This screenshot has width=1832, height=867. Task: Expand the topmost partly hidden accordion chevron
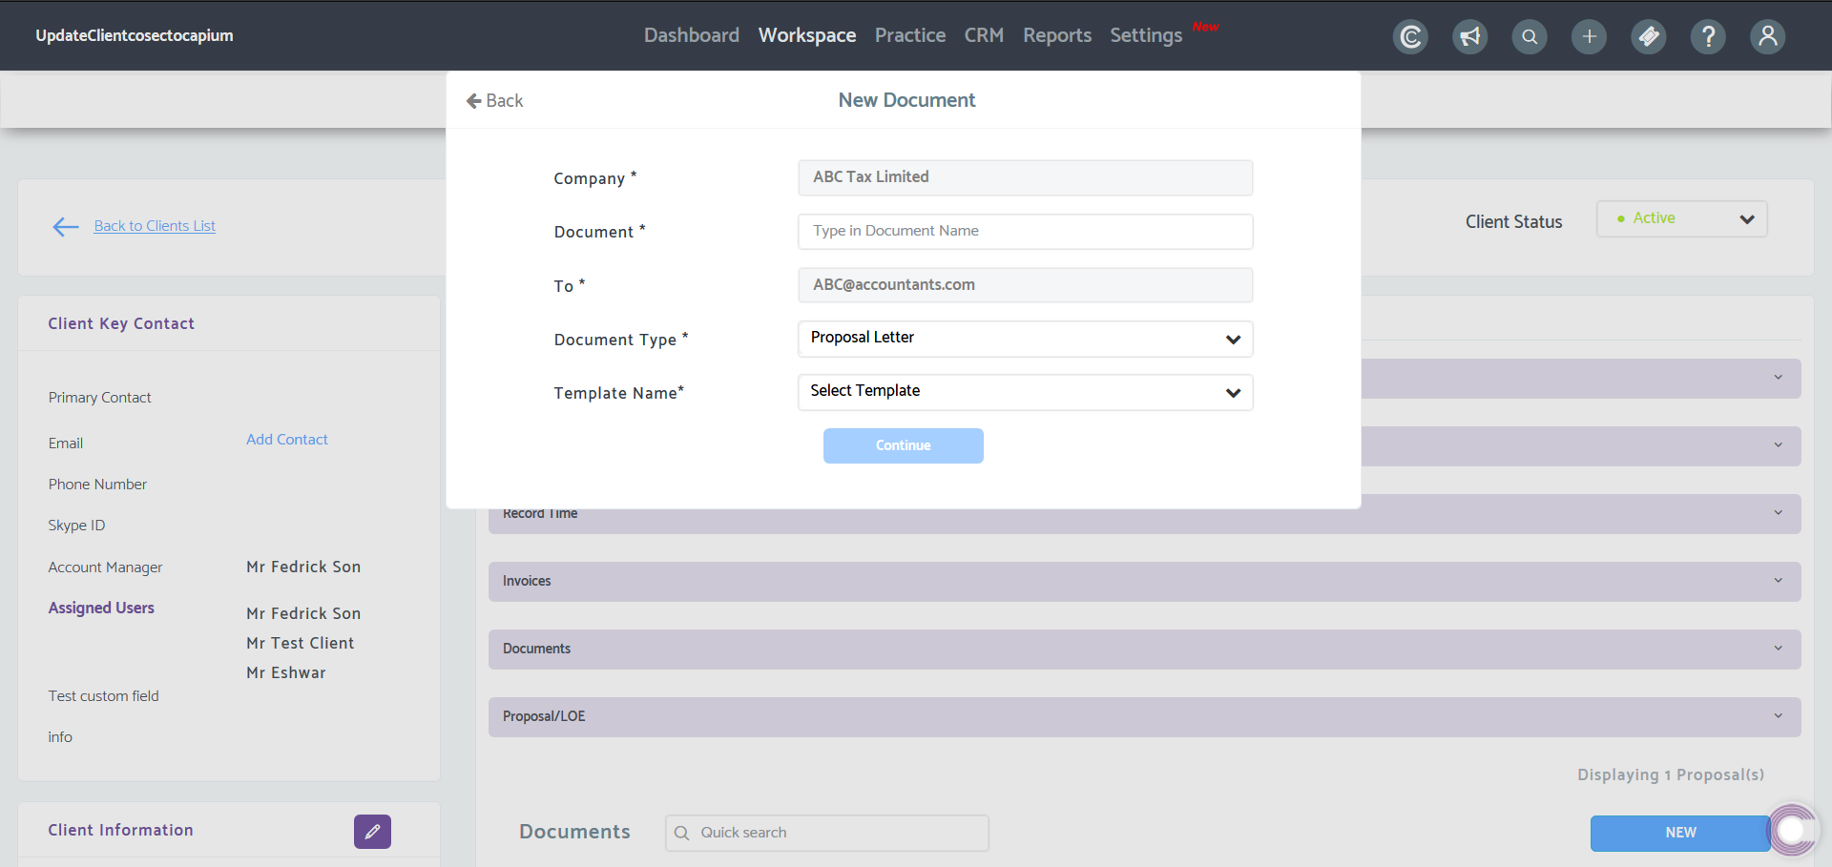(x=1779, y=378)
